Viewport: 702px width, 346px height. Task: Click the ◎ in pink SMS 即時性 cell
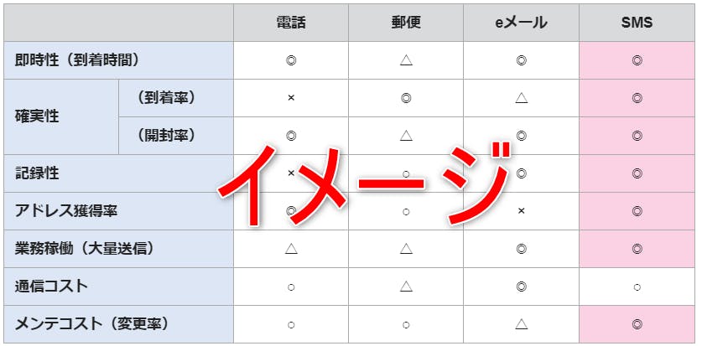[637, 60]
